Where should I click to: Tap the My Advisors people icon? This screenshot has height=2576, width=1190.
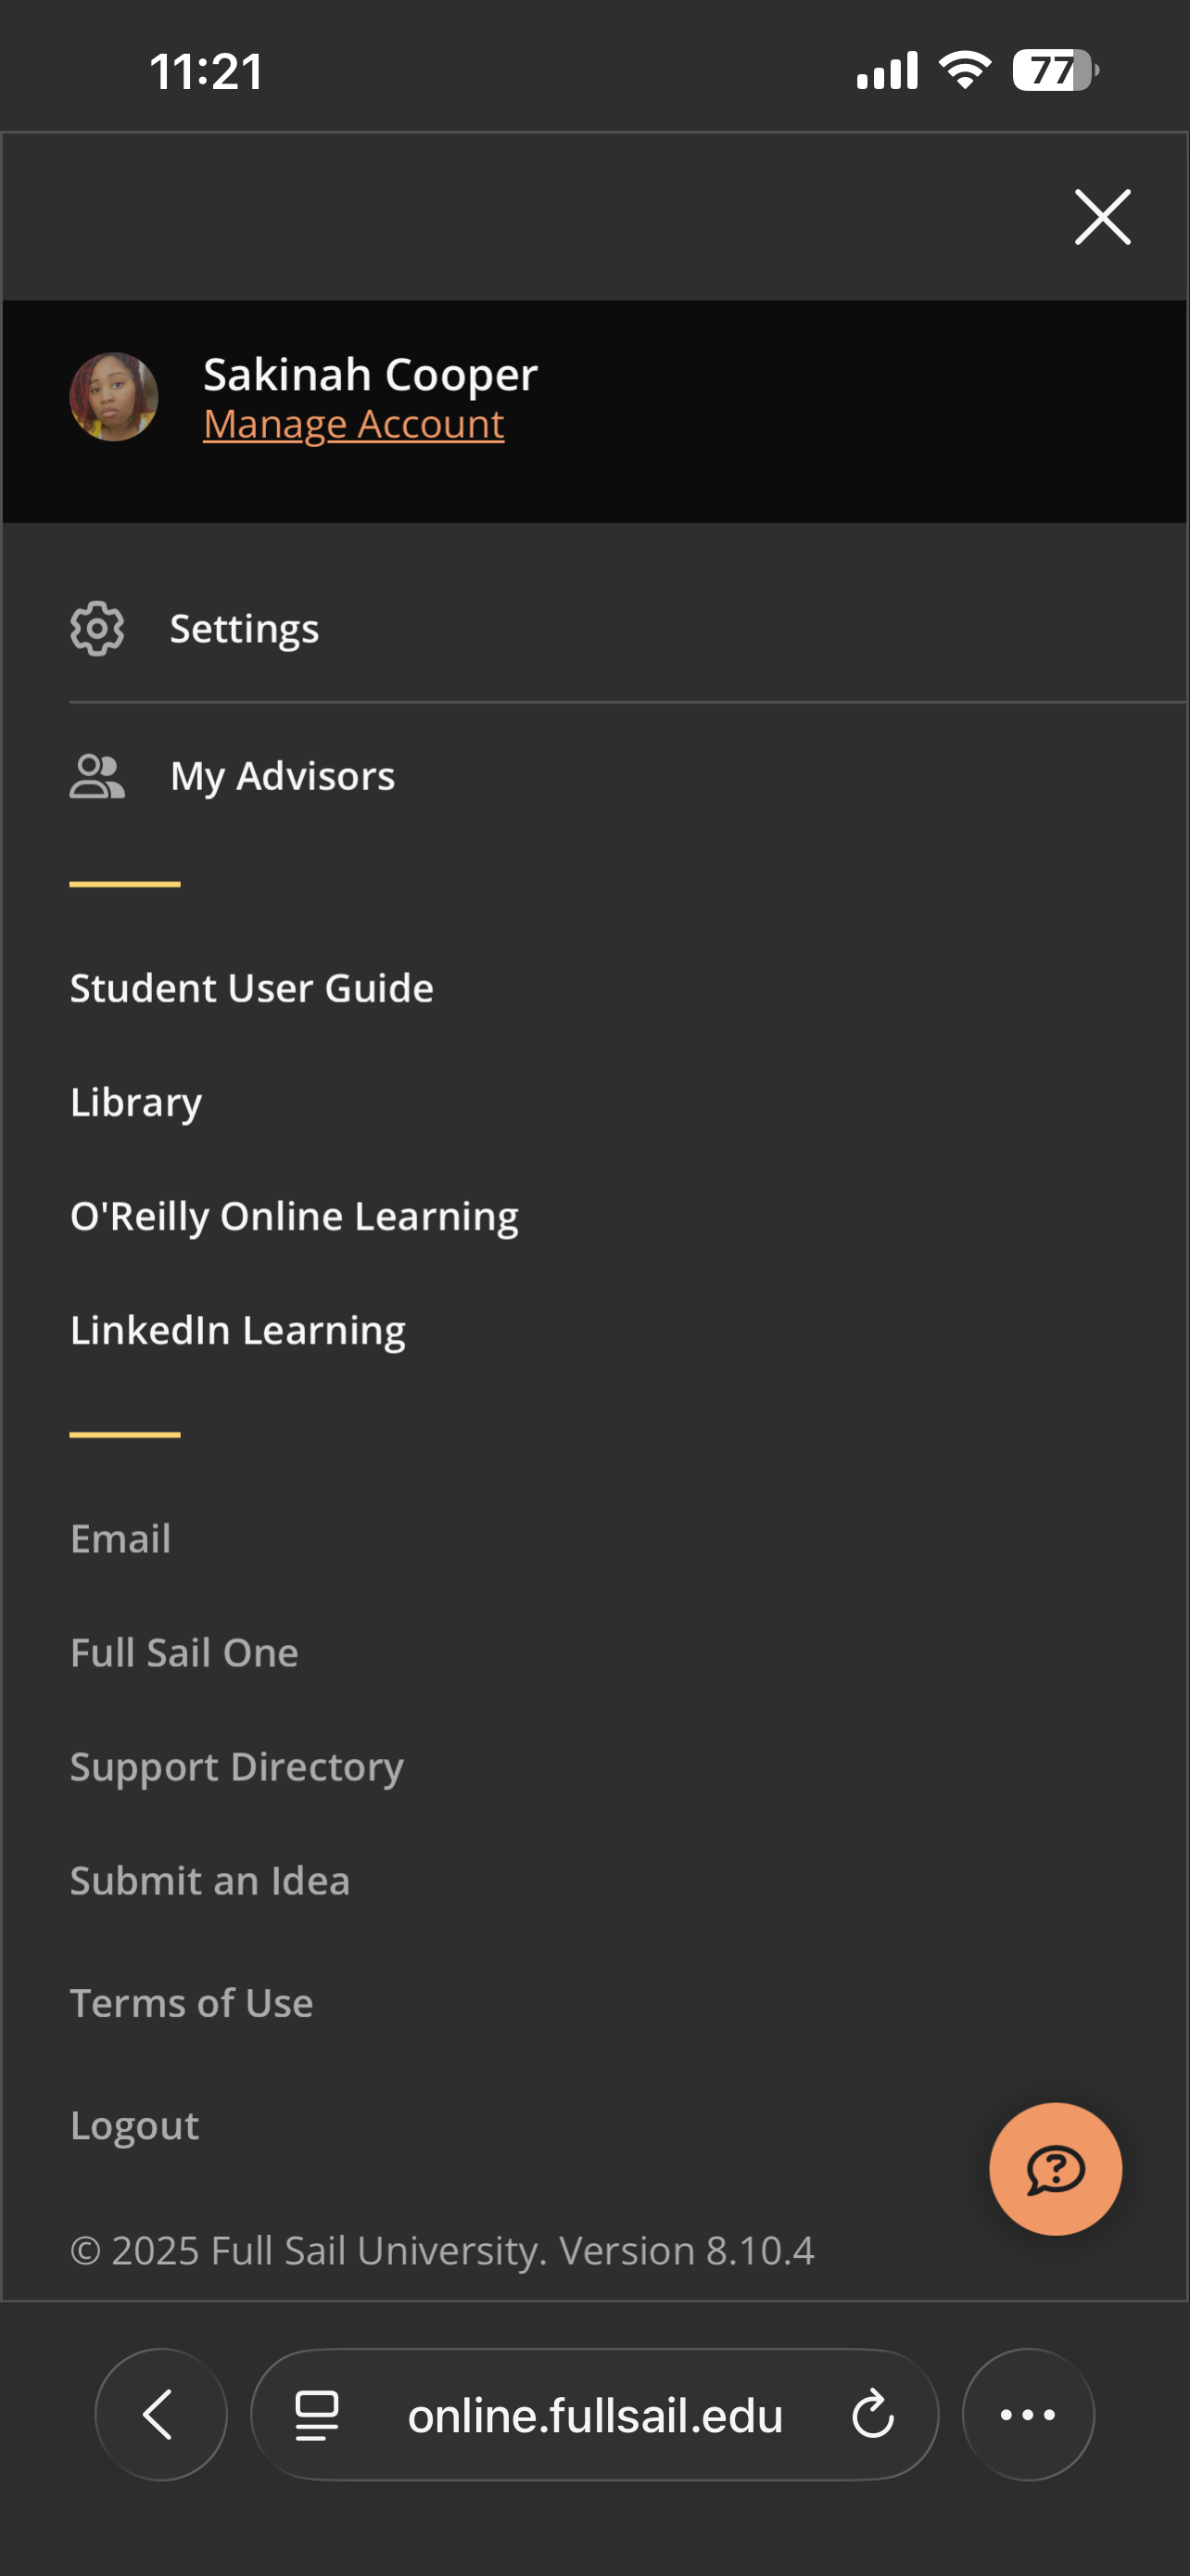point(97,776)
